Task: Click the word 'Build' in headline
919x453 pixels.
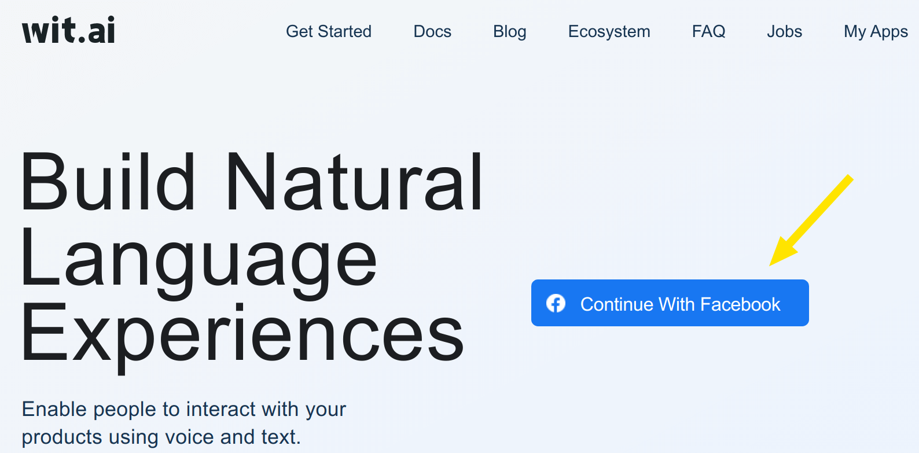Action: [x=108, y=182]
